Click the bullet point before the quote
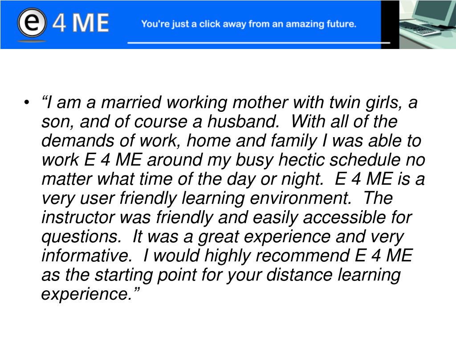 (27, 102)
